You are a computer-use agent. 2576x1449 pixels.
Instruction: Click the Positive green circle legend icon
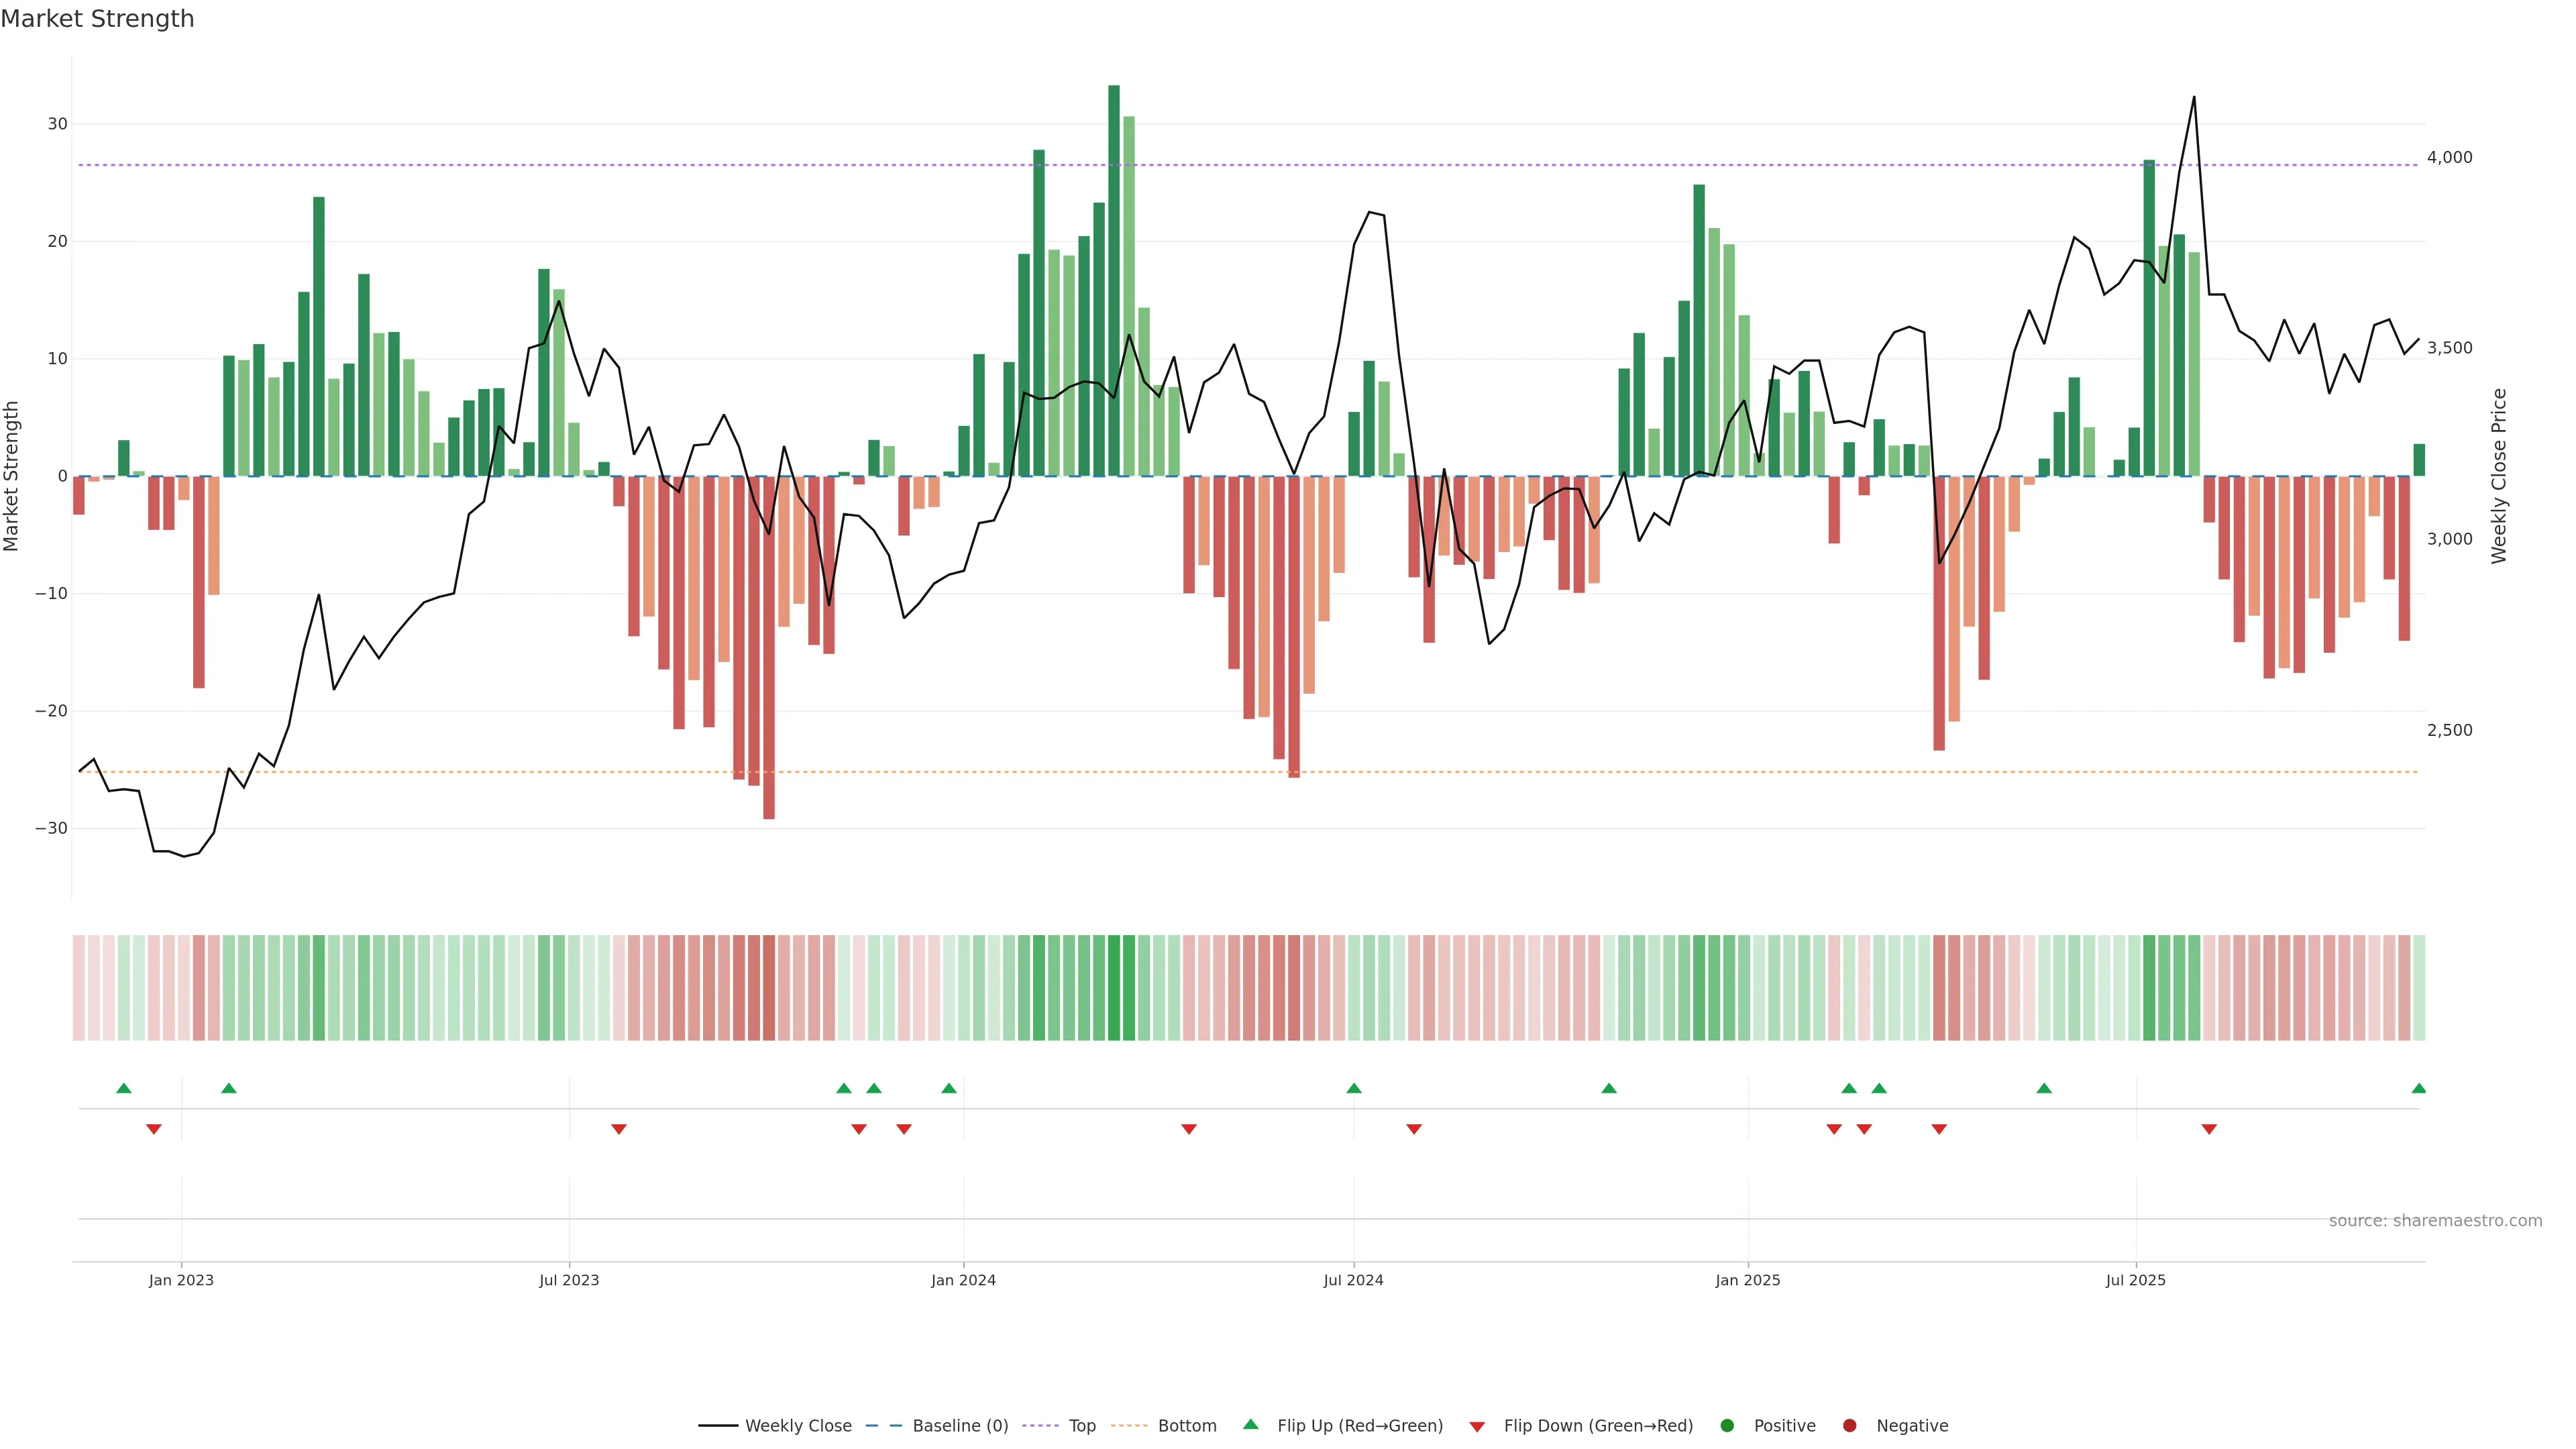[x=1727, y=1426]
